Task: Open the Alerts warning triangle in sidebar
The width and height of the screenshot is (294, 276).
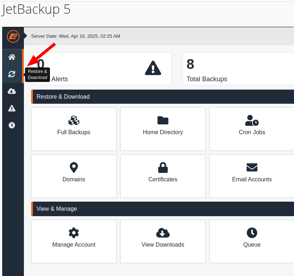Action: click(12, 108)
